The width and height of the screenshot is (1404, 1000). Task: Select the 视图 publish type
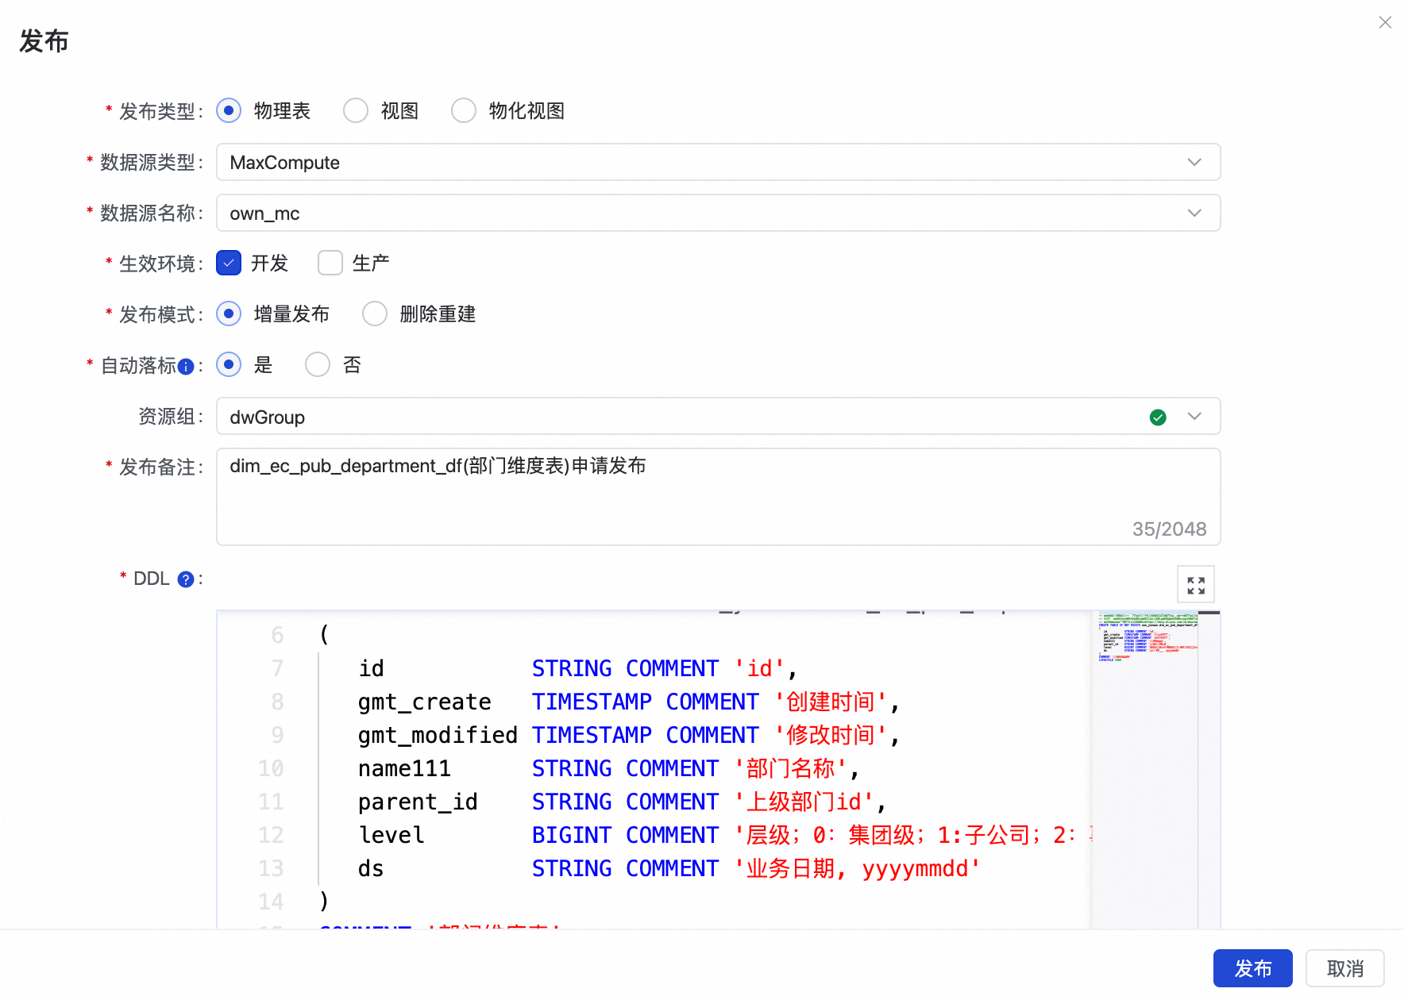click(x=355, y=110)
